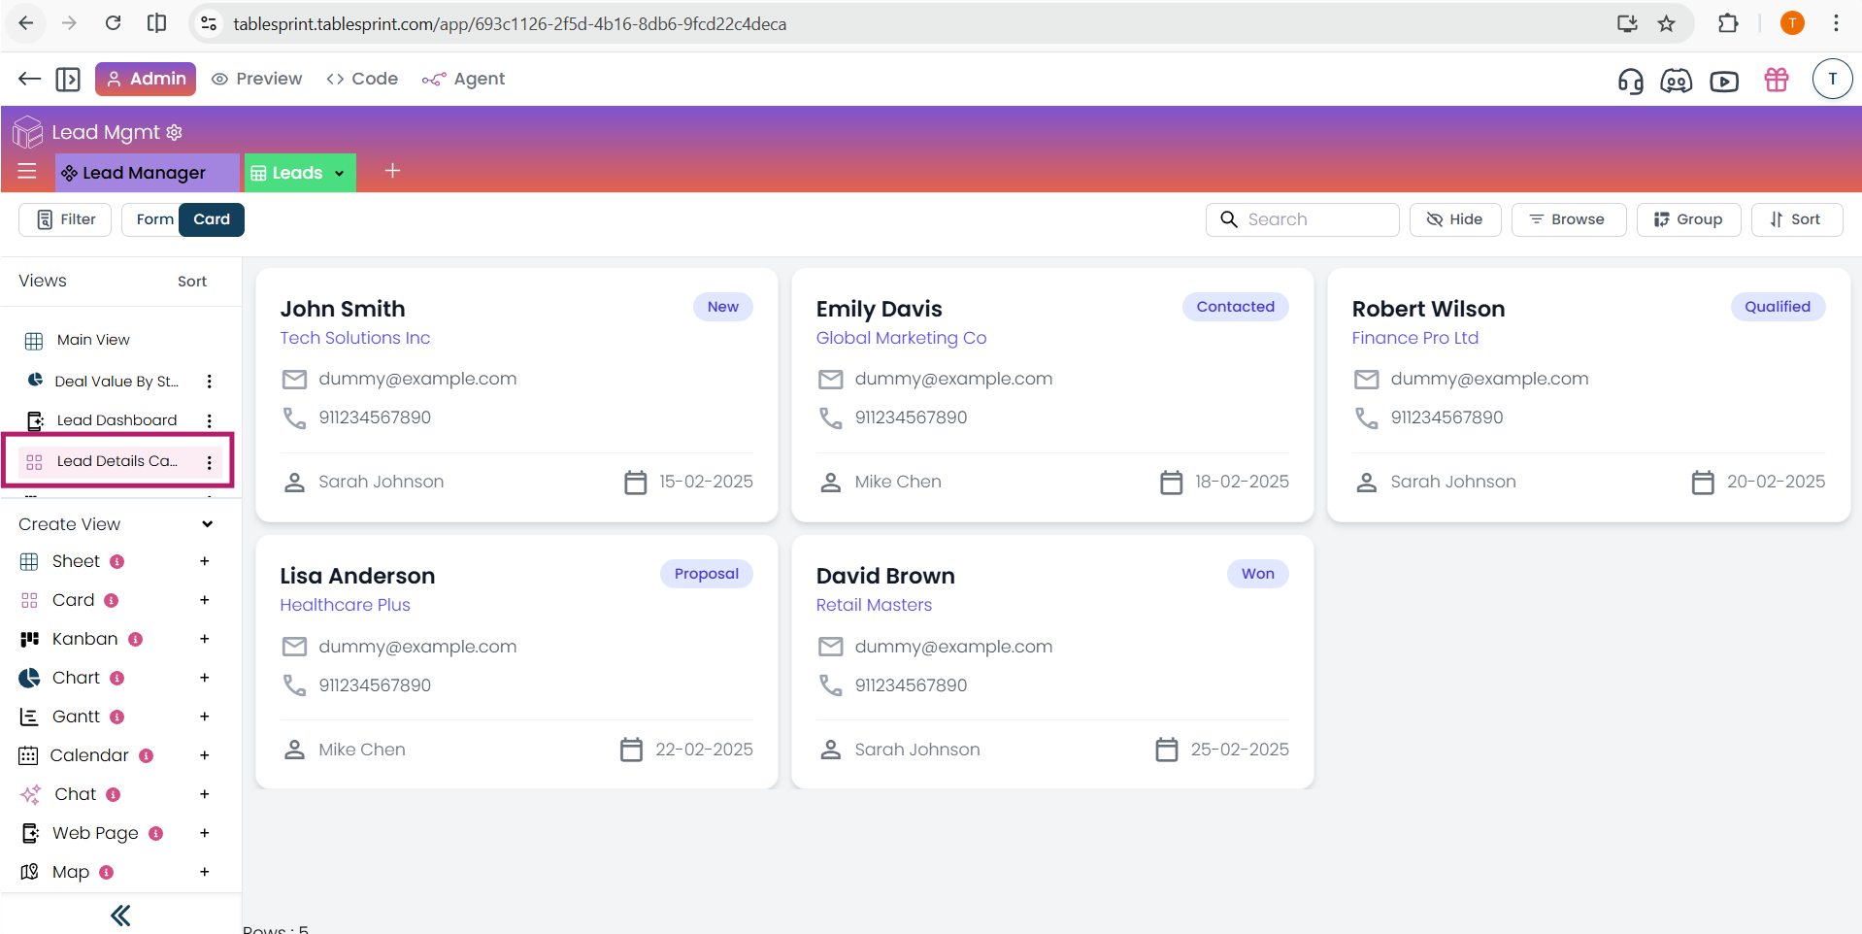Screen dimensions: 1862x934
Task: Select the Card view toggle
Action: (212, 219)
